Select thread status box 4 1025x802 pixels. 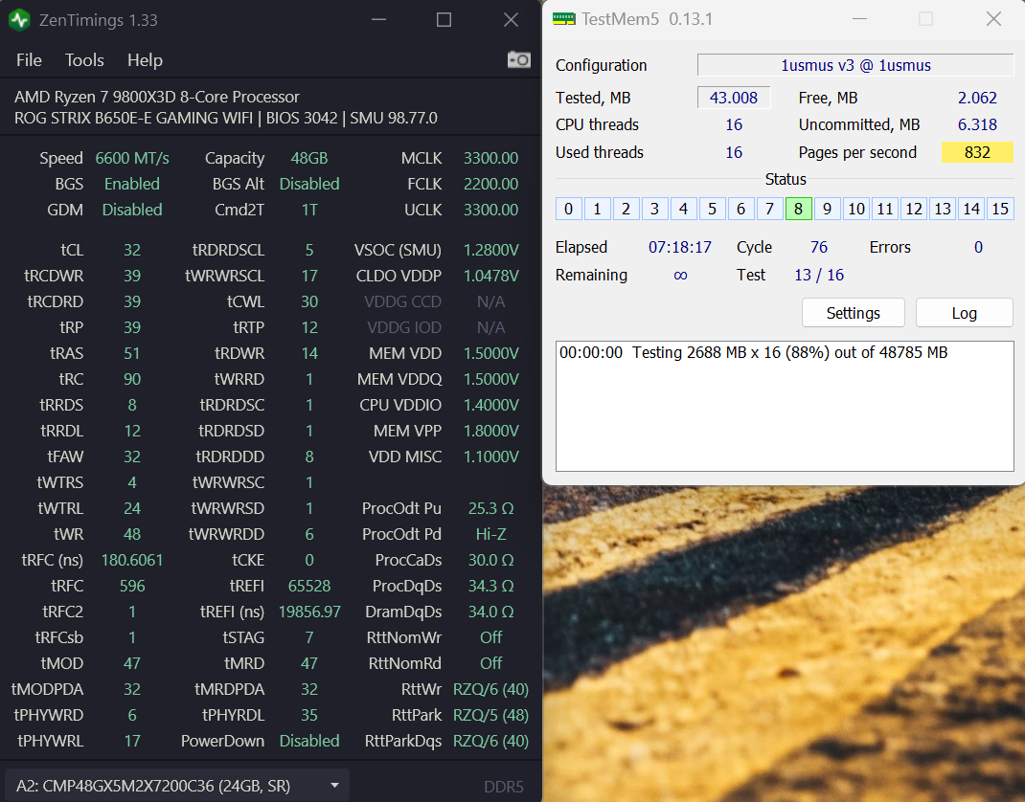tap(683, 209)
